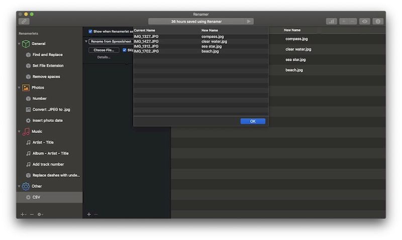The width and height of the screenshot is (402, 240).
Task: Select compass.jpg in the main file list
Action: (x=296, y=39)
